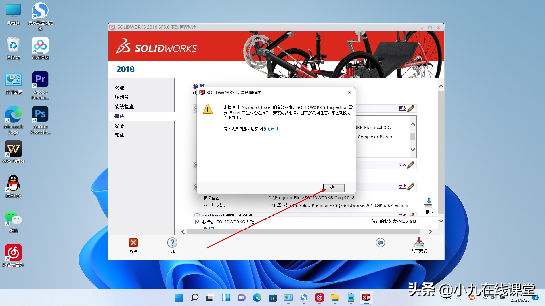The height and width of the screenshot is (306, 545).
Task: Click the 现在安装 install icon
Action: point(419,243)
